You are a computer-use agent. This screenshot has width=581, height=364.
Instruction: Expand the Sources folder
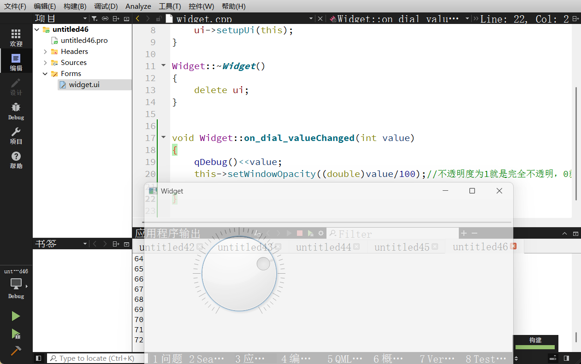45,63
